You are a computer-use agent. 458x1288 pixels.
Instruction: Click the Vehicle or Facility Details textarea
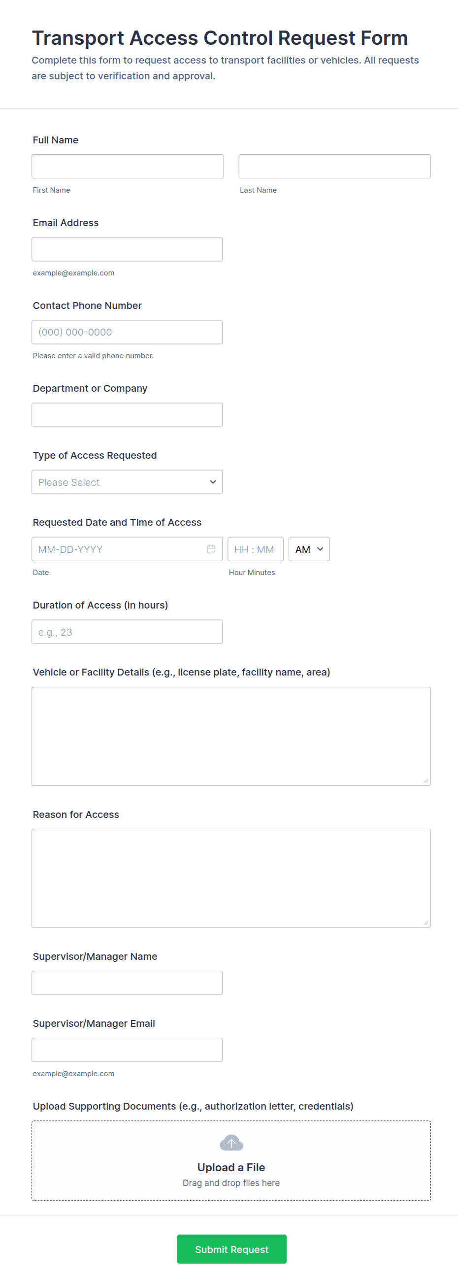click(x=231, y=736)
